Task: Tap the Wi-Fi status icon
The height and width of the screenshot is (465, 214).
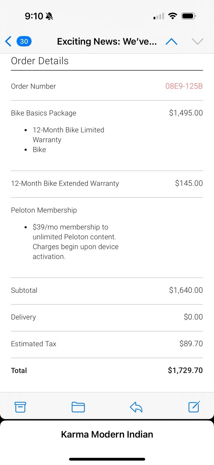Action: pyautogui.click(x=173, y=16)
